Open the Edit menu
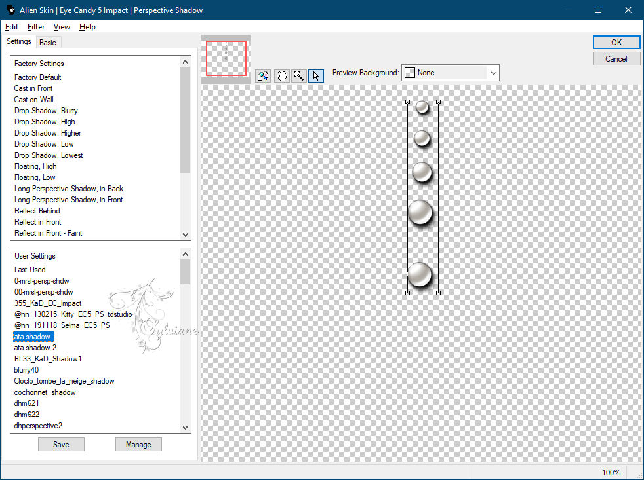Screen dimensions: 644x480 tap(12, 27)
